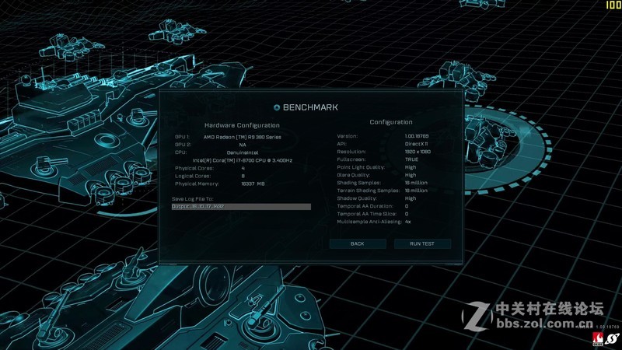This screenshot has height=350, width=622.
Task: Click the Hardware Configuration heading
Action: pyautogui.click(x=242, y=125)
